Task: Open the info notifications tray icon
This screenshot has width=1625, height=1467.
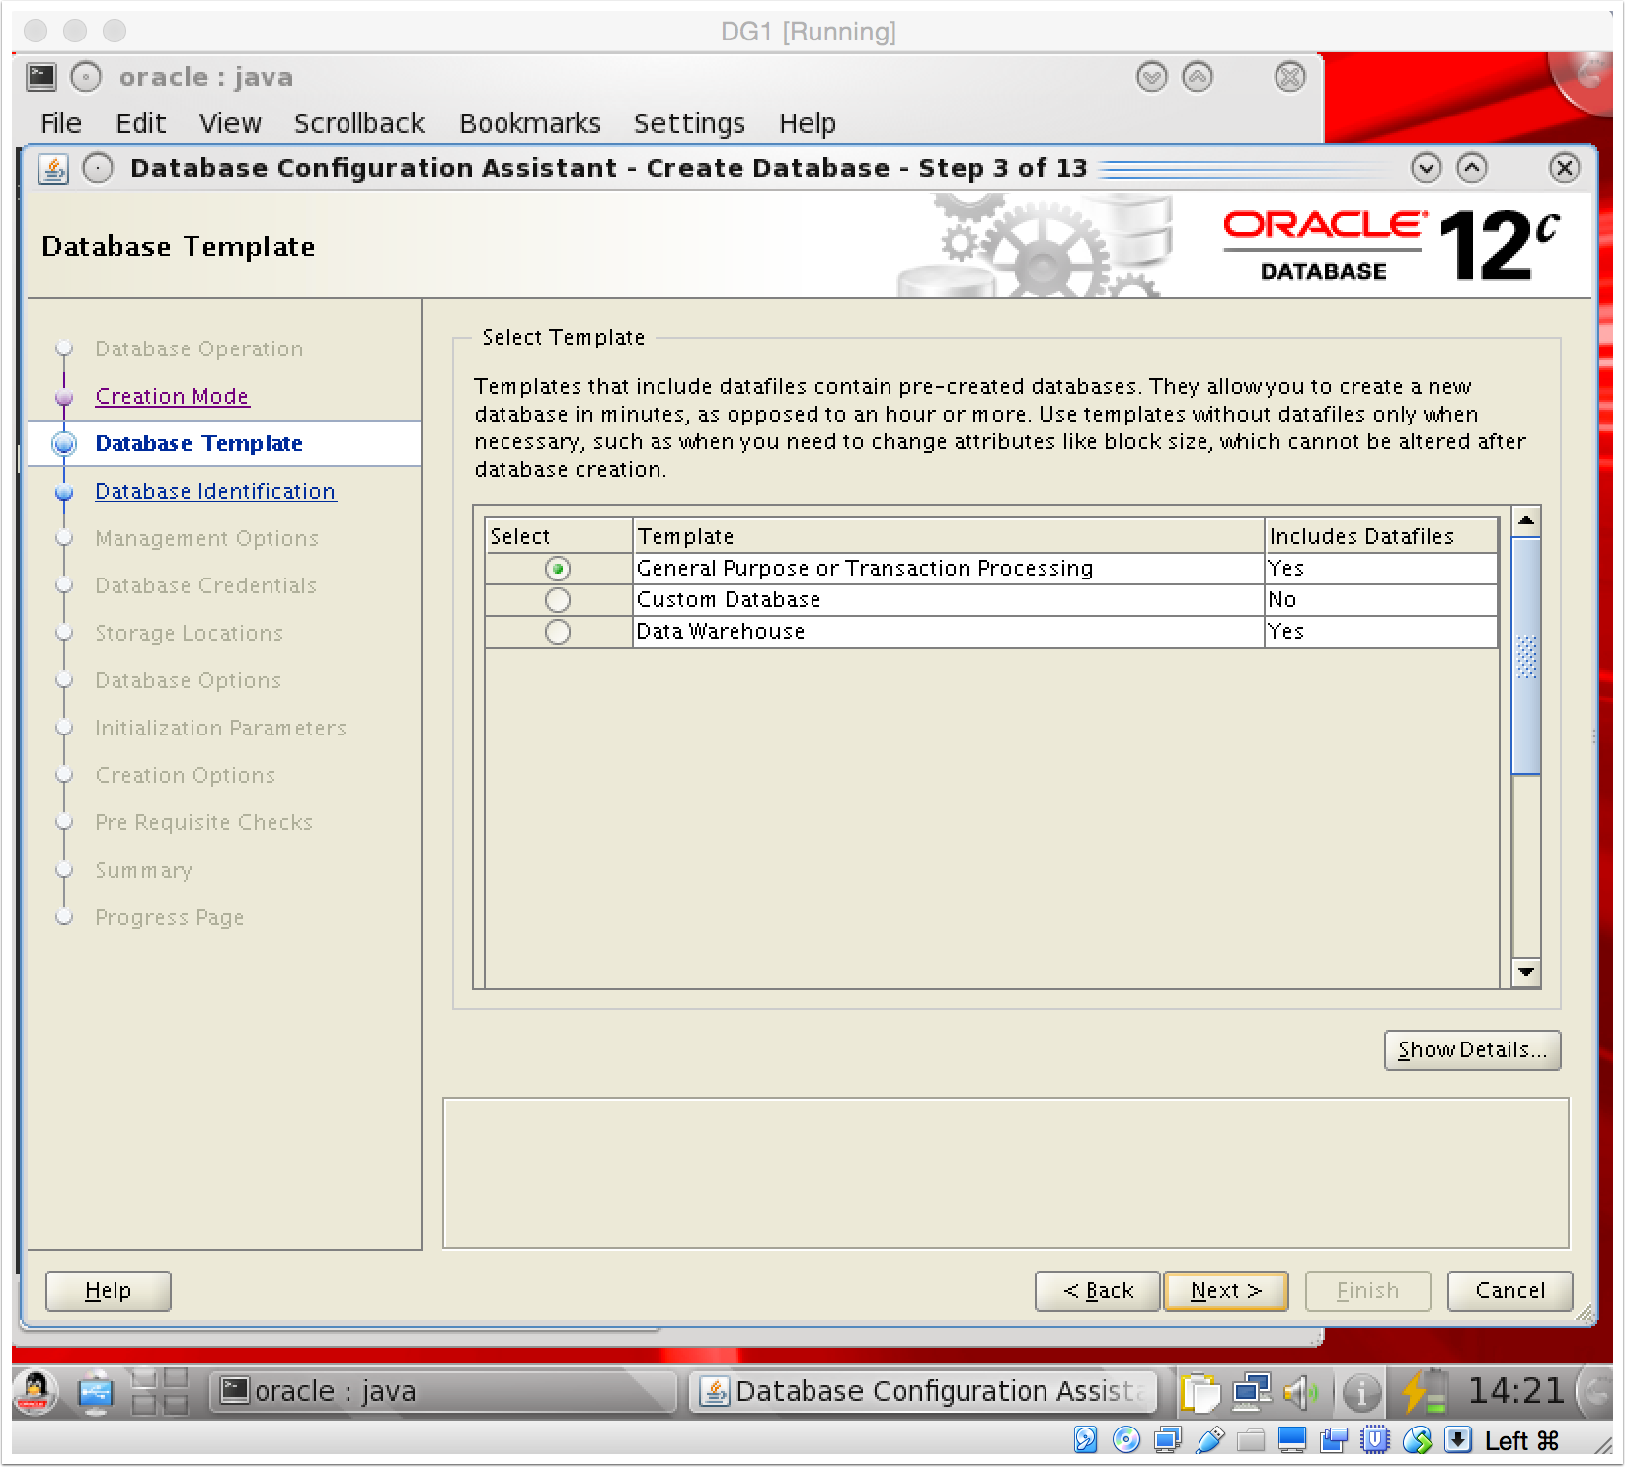Action: pyautogui.click(x=1361, y=1393)
